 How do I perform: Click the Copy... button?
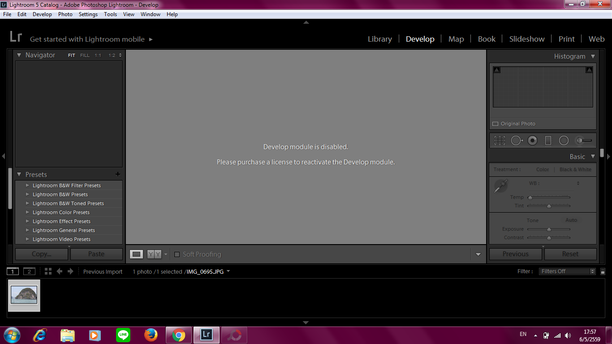42,254
